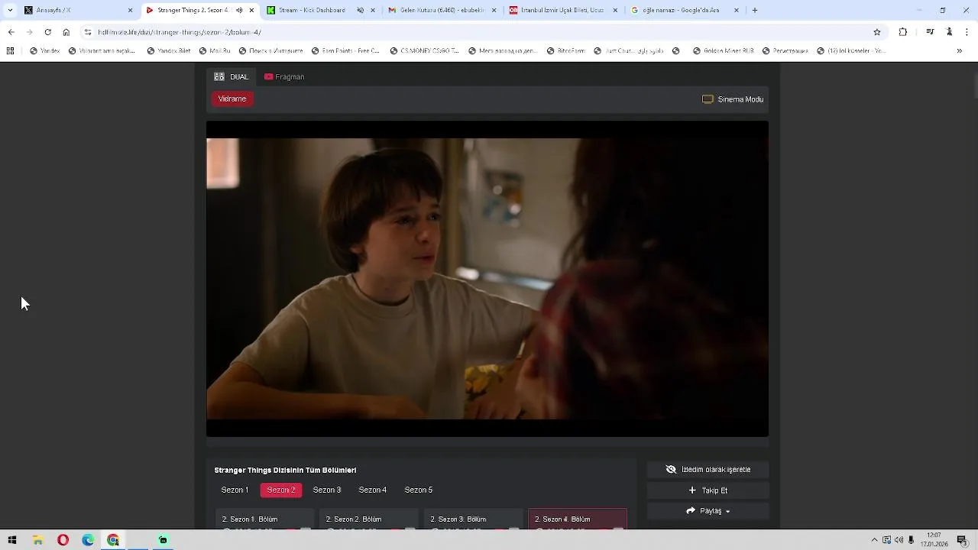Open the microphone tray icon
The height and width of the screenshot is (550, 978).
point(911,540)
